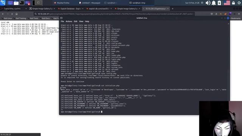Click the purple extension toolbar icon
Image resolution: width=242 pixels, height=136 pixels.
[x=230, y=14]
